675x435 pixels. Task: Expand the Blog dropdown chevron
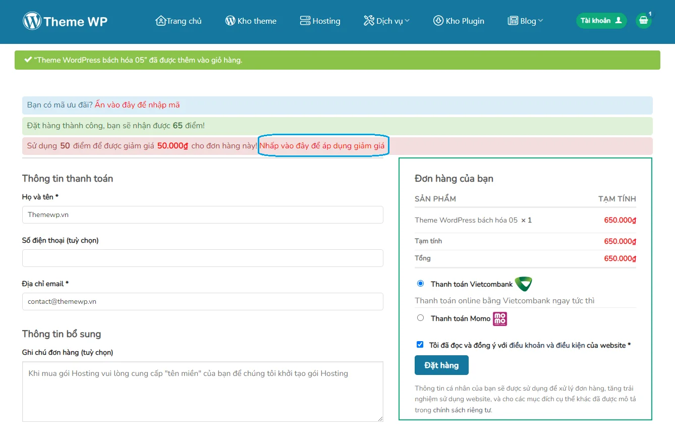pyautogui.click(x=540, y=21)
